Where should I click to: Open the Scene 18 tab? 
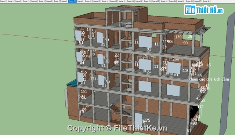[122, 1]
